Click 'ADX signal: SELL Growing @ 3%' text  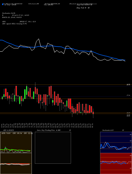15,24
